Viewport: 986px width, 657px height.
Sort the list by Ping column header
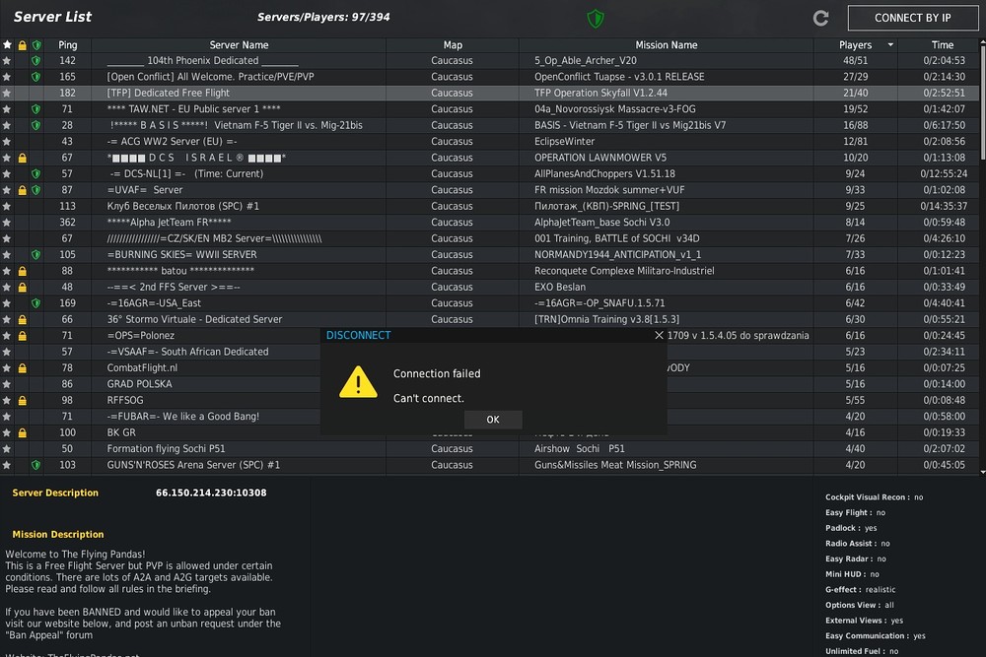pos(67,45)
